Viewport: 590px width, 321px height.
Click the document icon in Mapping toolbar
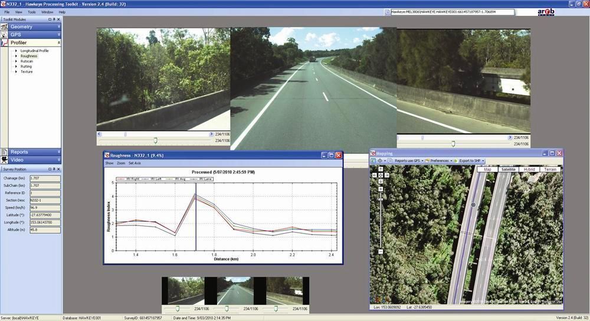point(390,160)
